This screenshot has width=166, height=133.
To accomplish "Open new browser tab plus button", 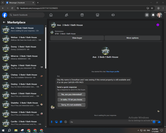I will click(38, 3).
